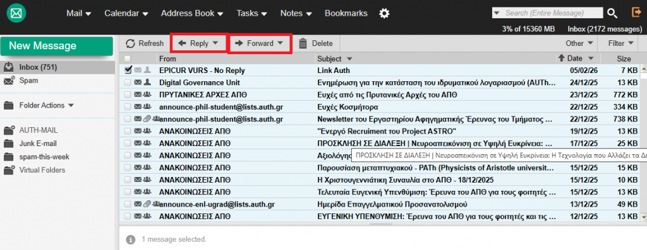Sort messages by Size column
The image size is (647, 250).
[624, 59]
